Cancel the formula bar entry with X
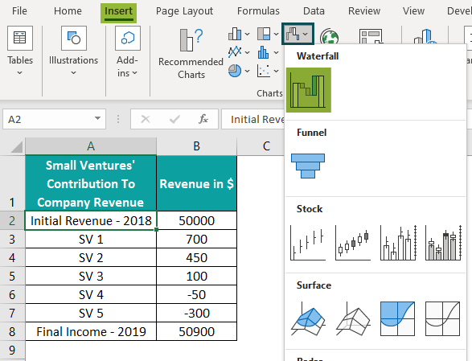This screenshot has width=472, height=361. pyautogui.click(x=146, y=119)
